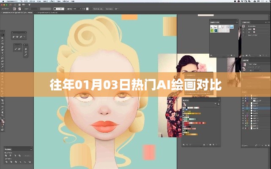Open the Apple menu
The height and width of the screenshot is (169, 271).
pyautogui.click(x=3, y=1)
